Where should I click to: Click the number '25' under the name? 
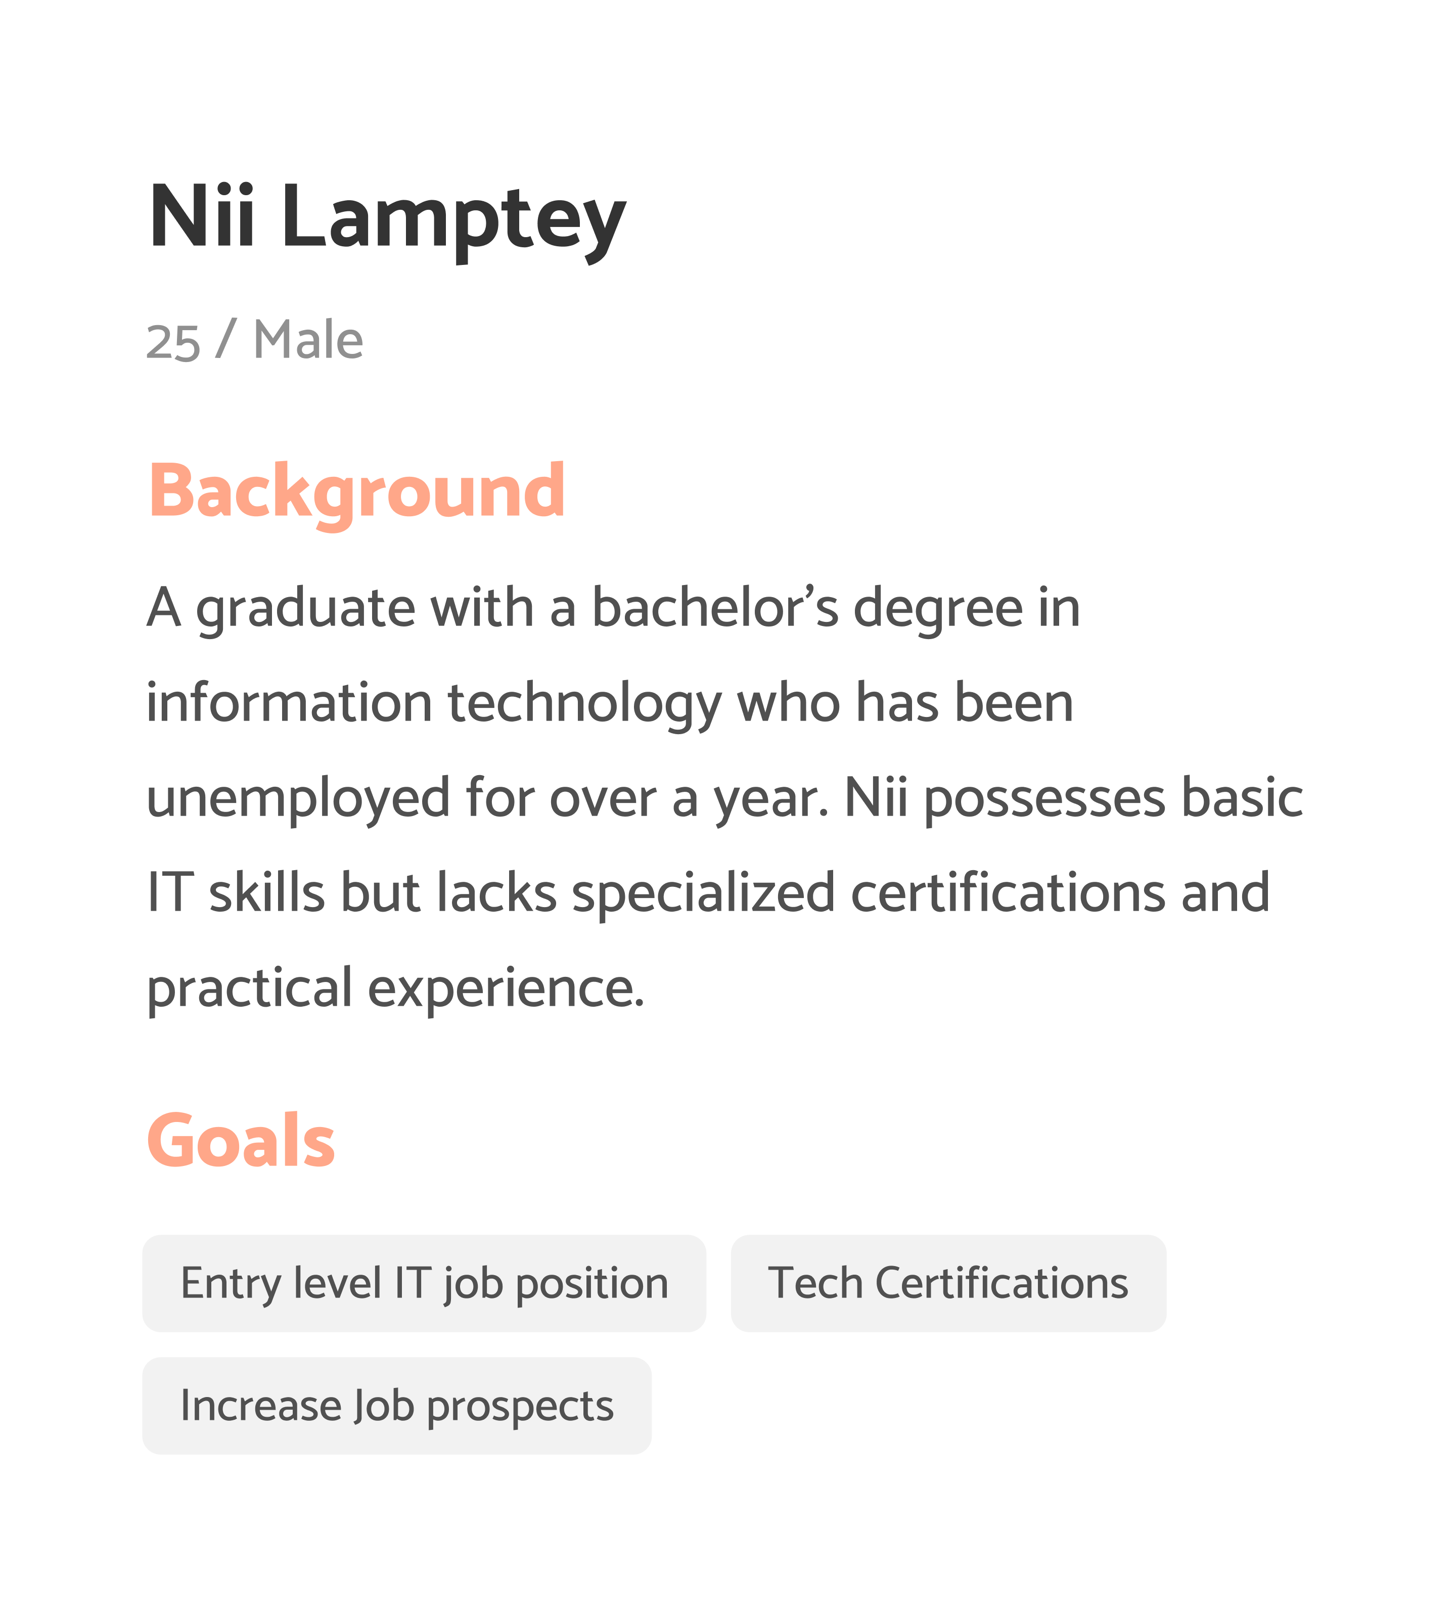[x=173, y=342]
